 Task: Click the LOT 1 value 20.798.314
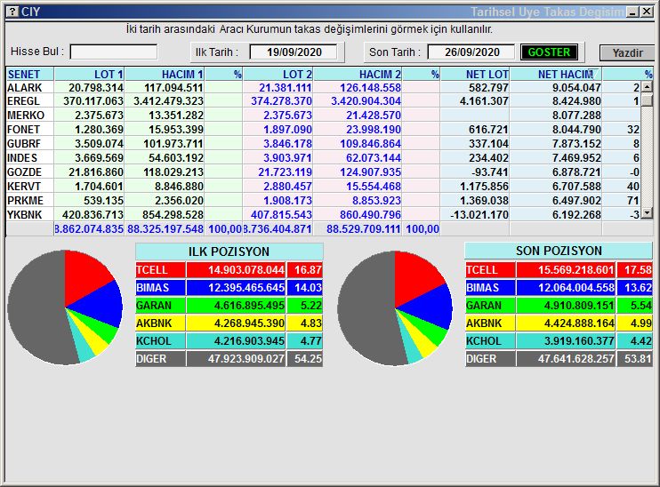(96, 87)
